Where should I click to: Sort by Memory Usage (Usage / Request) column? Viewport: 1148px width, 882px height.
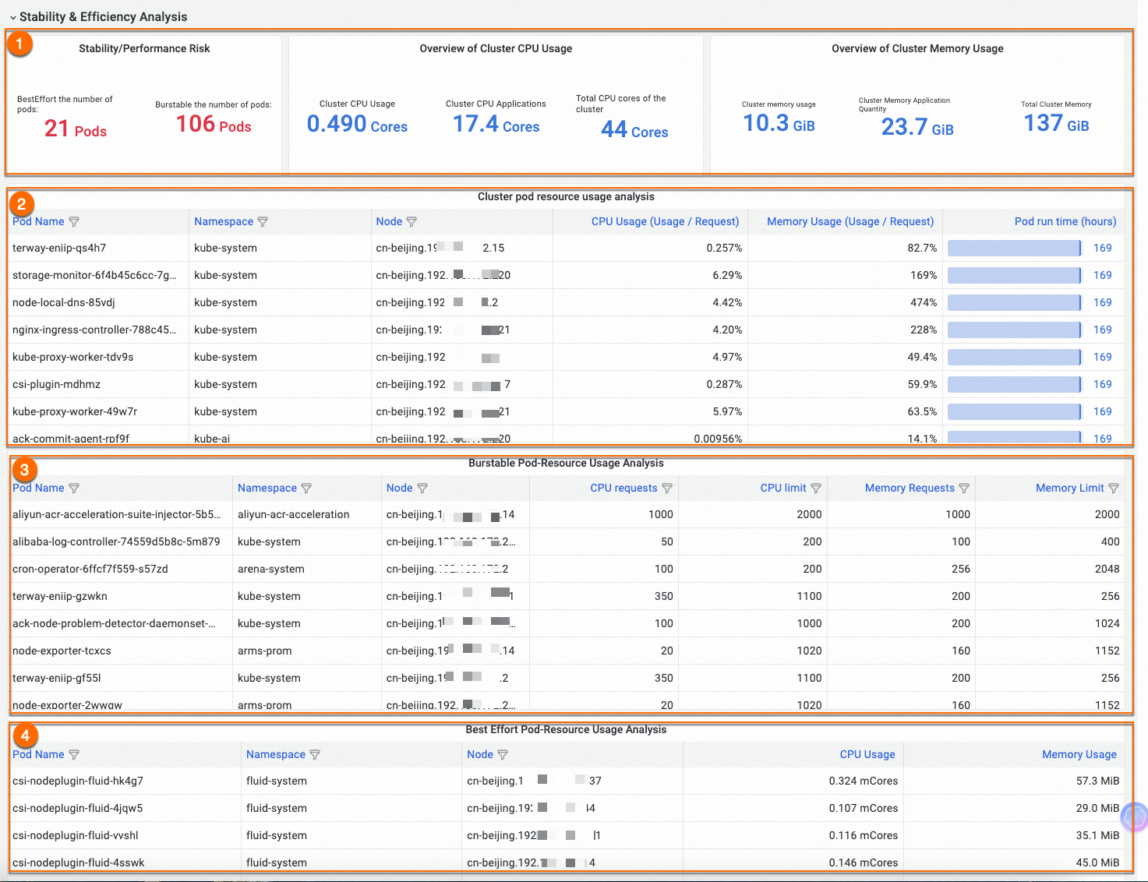pos(850,222)
